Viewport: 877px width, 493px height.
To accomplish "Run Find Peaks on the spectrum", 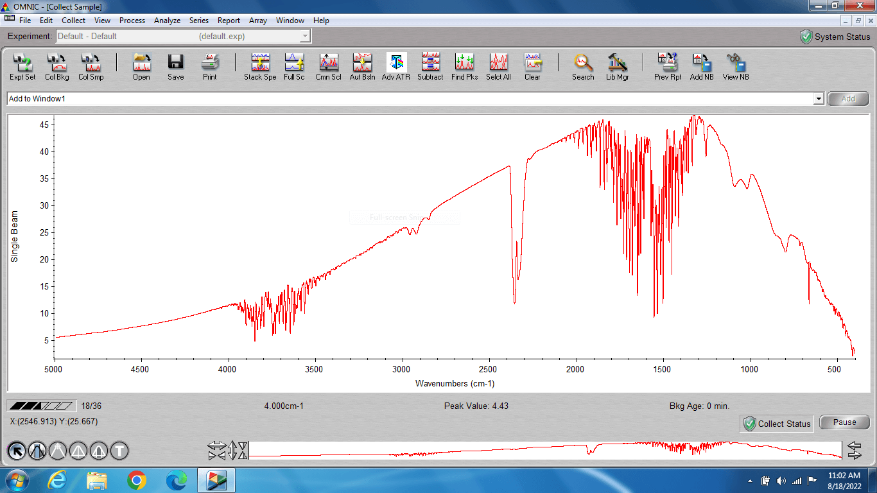I will [x=464, y=66].
